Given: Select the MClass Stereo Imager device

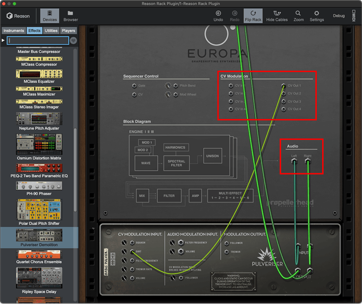Looking at the screenshot, I should point(39,104).
